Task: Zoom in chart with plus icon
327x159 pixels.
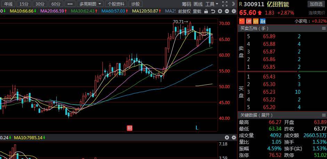Action: point(220,11)
